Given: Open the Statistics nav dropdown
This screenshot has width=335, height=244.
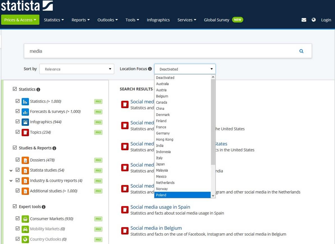Looking at the screenshot, I should tap(54, 20).
